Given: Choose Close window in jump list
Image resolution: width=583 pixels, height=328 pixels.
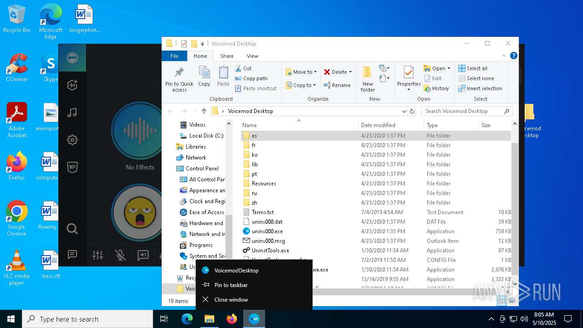Looking at the screenshot, I should 254,299.
